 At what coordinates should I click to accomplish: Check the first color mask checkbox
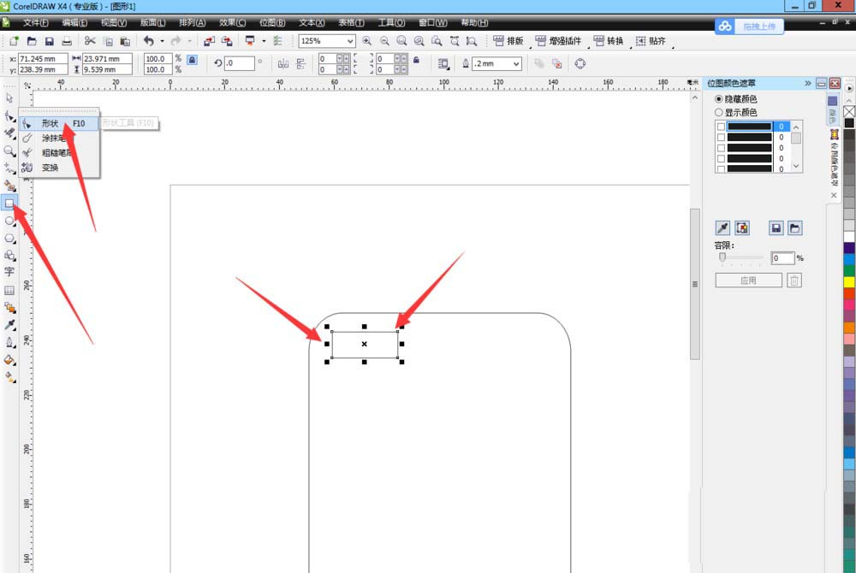[x=721, y=127]
